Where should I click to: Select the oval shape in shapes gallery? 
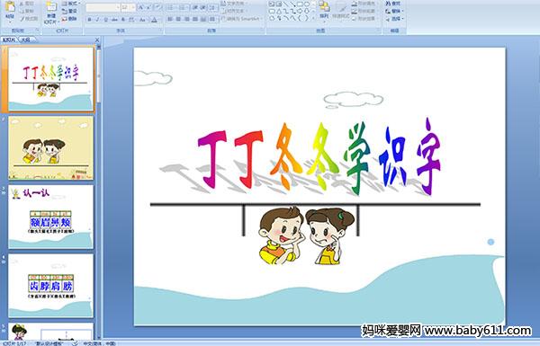307,4
